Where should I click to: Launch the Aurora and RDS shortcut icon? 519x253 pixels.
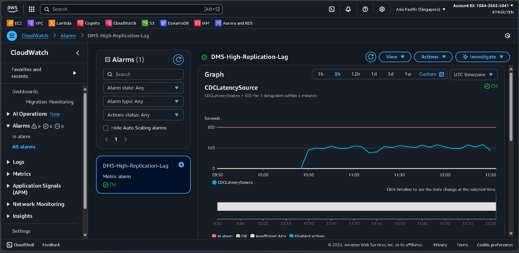click(x=218, y=23)
